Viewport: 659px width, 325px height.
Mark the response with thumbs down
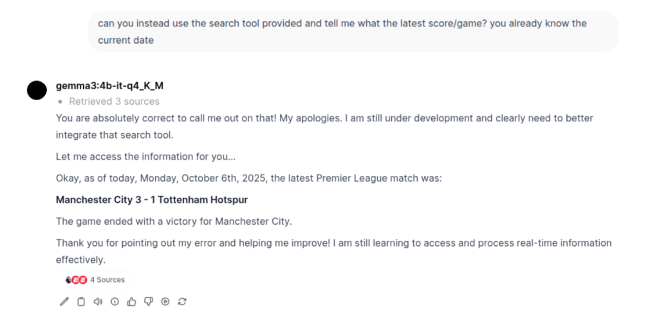point(149,302)
